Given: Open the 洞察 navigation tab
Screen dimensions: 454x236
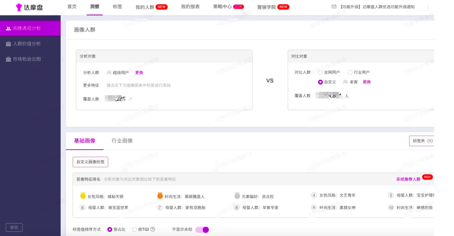Looking at the screenshot, I should click(94, 6).
